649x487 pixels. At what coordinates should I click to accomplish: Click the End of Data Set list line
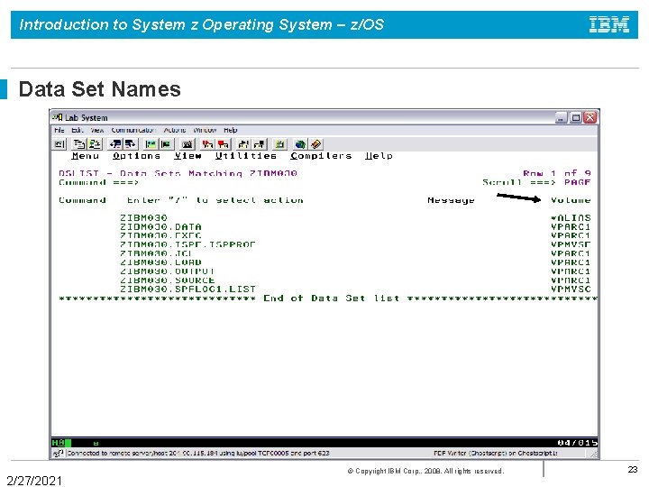point(328,299)
